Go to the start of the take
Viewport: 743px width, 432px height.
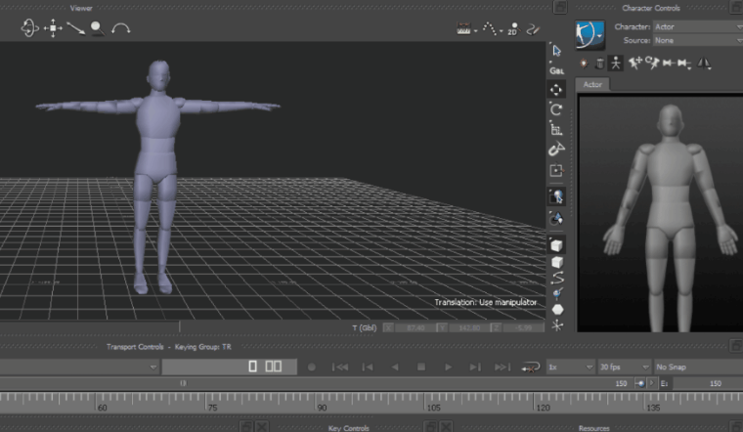tap(340, 367)
